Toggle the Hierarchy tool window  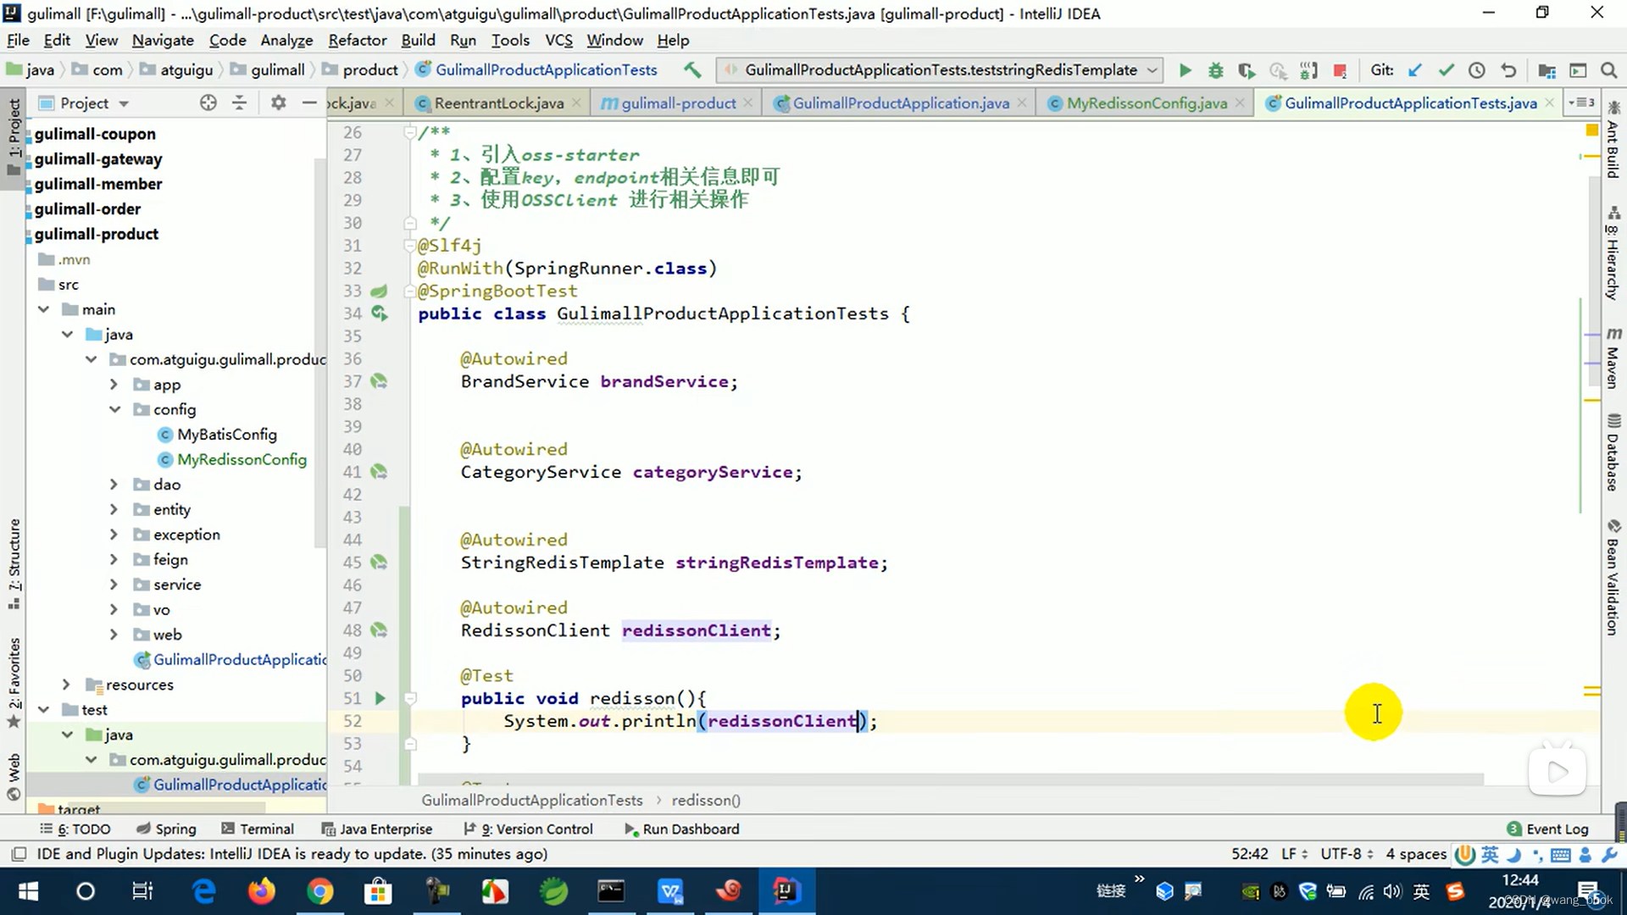click(x=1613, y=252)
